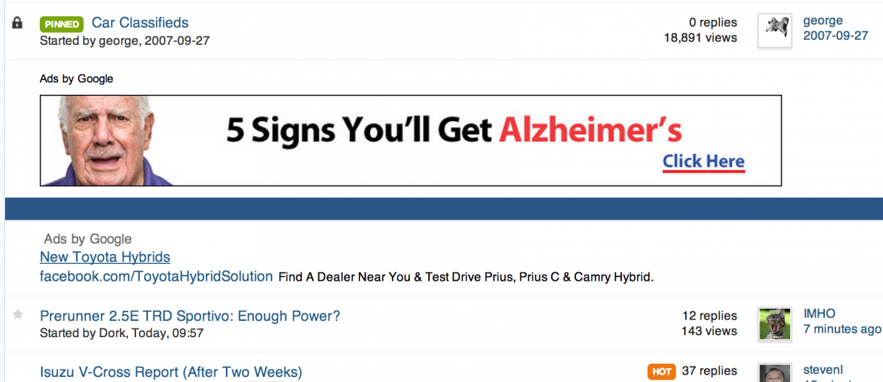Go to last post dated 2007-09-27

click(836, 35)
